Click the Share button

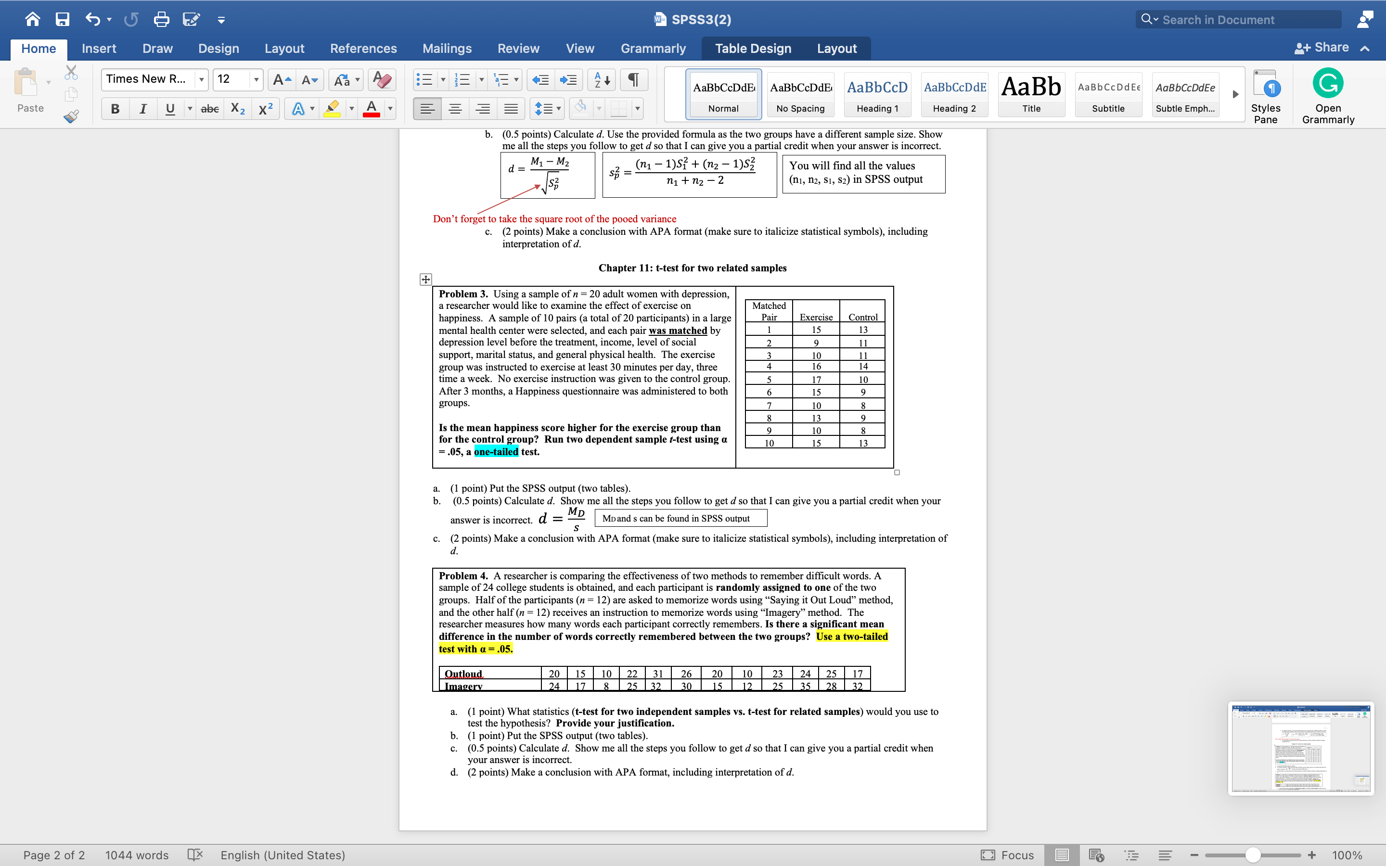click(x=1324, y=47)
